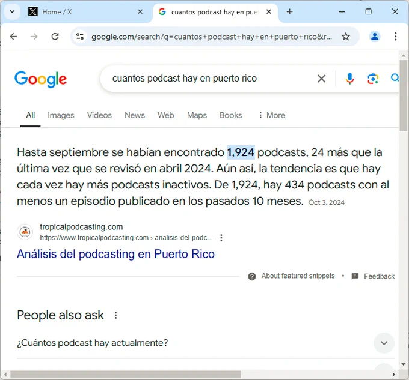This screenshot has width=409, height=380.
Task: Close the Home / X tab
Action: (140, 12)
